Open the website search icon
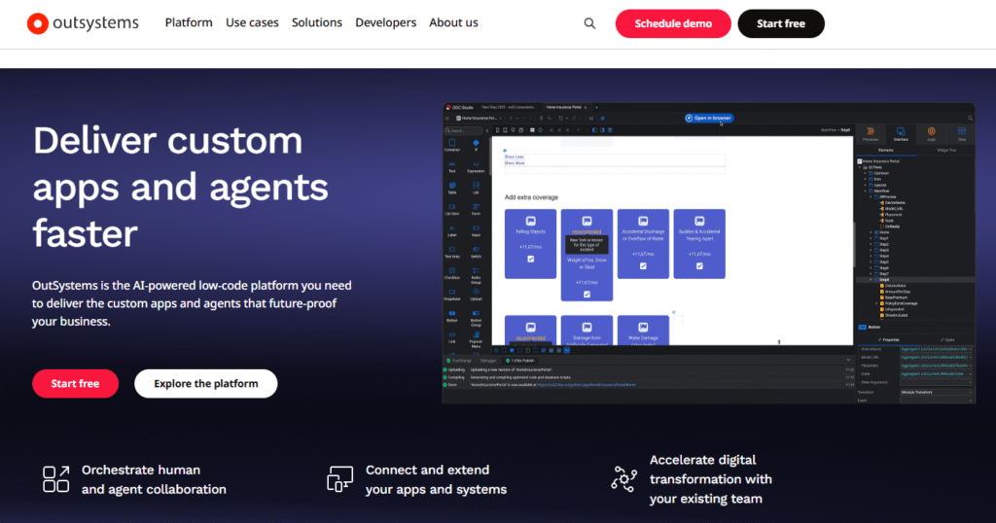Image resolution: width=996 pixels, height=523 pixels. 589,23
